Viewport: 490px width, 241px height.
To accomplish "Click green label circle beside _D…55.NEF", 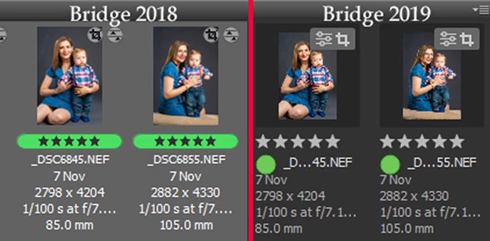I will (x=390, y=165).
